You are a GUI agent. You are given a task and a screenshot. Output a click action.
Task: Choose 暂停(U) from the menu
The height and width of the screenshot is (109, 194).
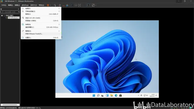(x=41, y=14)
